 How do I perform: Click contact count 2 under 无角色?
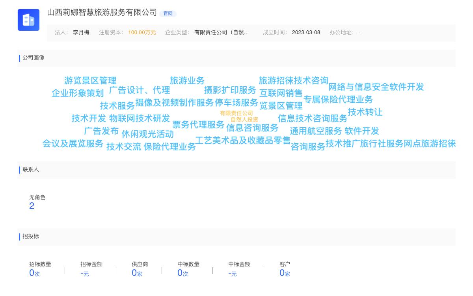(x=32, y=206)
